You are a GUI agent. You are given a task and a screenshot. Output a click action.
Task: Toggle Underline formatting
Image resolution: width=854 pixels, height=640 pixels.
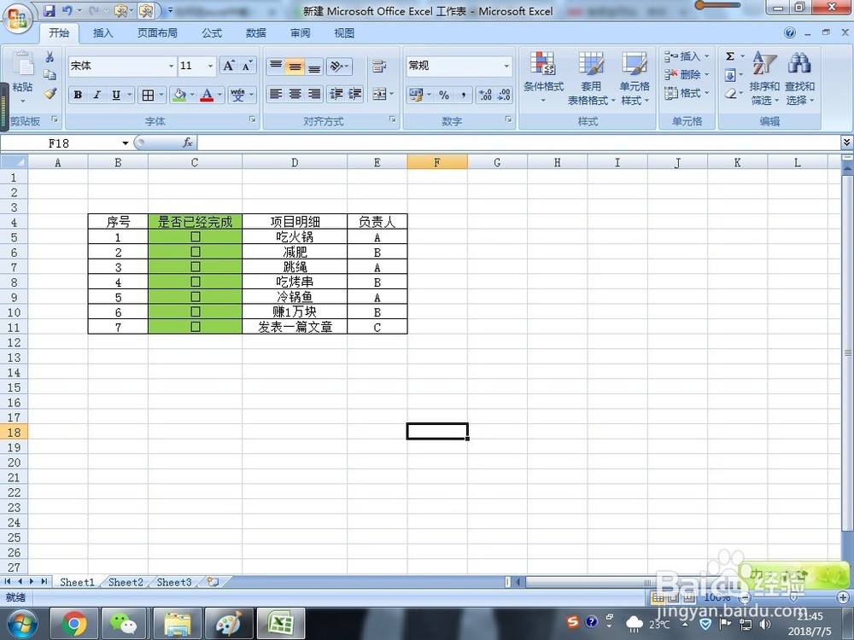pos(116,96)
